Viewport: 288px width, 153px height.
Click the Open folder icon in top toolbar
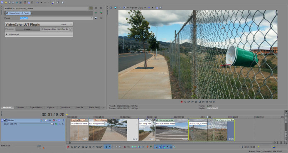pos(6,2)
